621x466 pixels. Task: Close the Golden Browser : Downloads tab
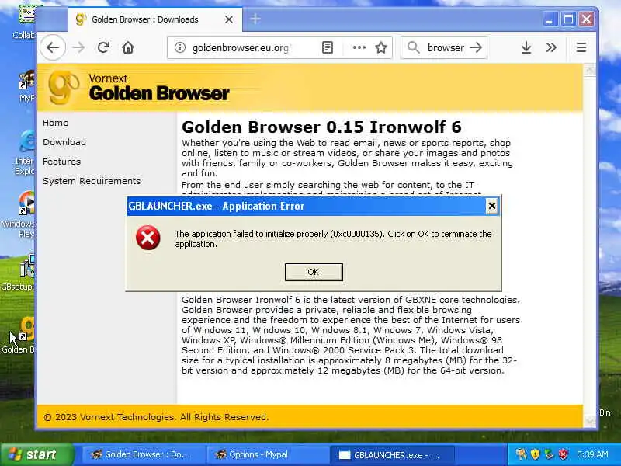point(229,19)
